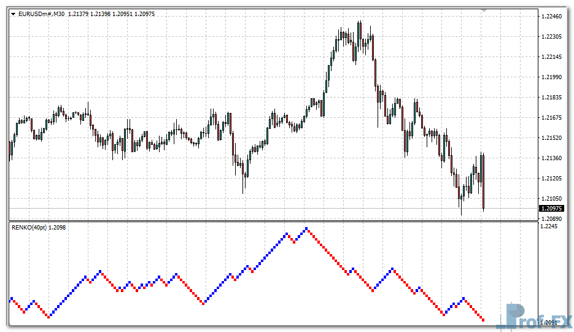Click the 1.21675 level on price axis
This screenshot has height=332, width=574.
552,118
